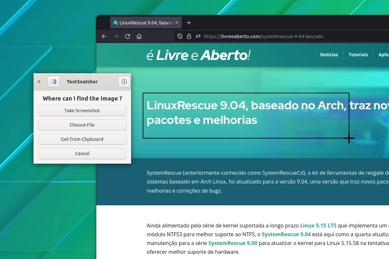Cancel the TextSnatcher dialog

[82, 154]
